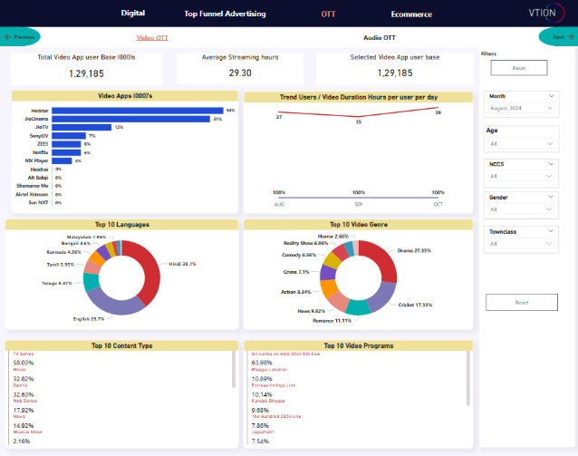Expand the Age filter dropdown
This screenshot has width=578, height=456.
(x=522, y=143)
